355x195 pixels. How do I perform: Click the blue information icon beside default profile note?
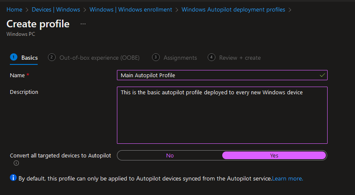(13, 178)
